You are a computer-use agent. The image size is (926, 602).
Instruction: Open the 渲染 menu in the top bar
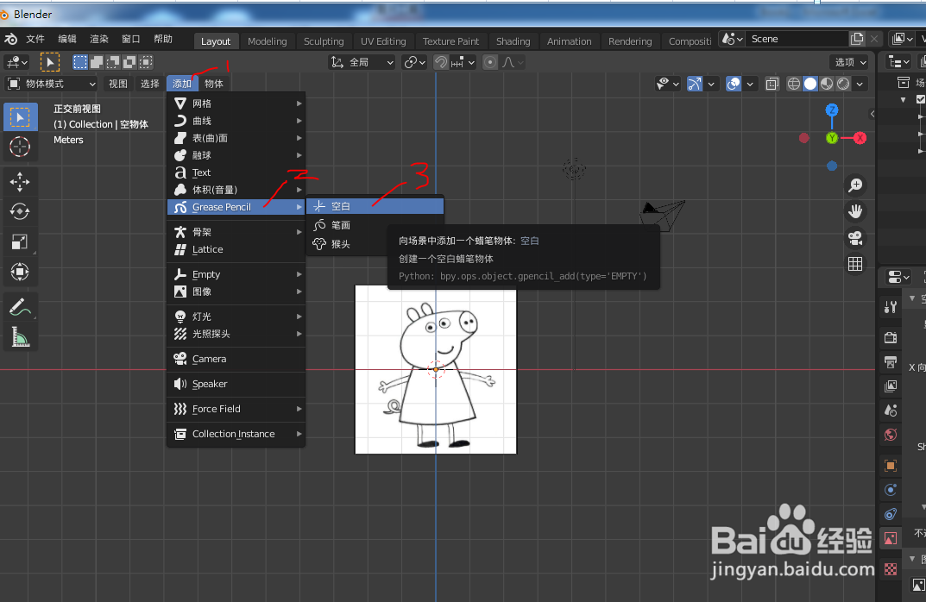point(99,38)
